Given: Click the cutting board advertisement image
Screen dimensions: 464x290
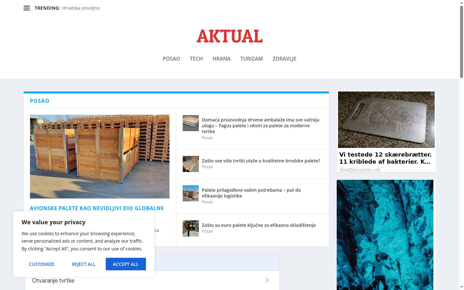Looking at the screenshot, I should point(386,120).
